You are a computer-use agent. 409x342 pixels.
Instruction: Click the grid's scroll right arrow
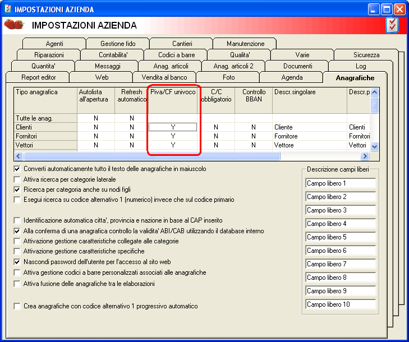pos(365,156)
